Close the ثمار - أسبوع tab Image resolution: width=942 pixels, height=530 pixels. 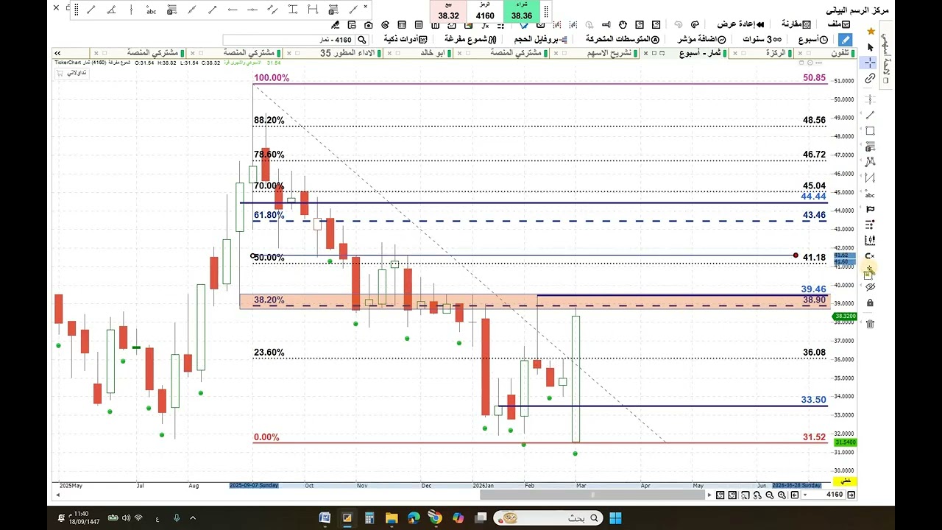pyautogui.click(x=645, y=53)
